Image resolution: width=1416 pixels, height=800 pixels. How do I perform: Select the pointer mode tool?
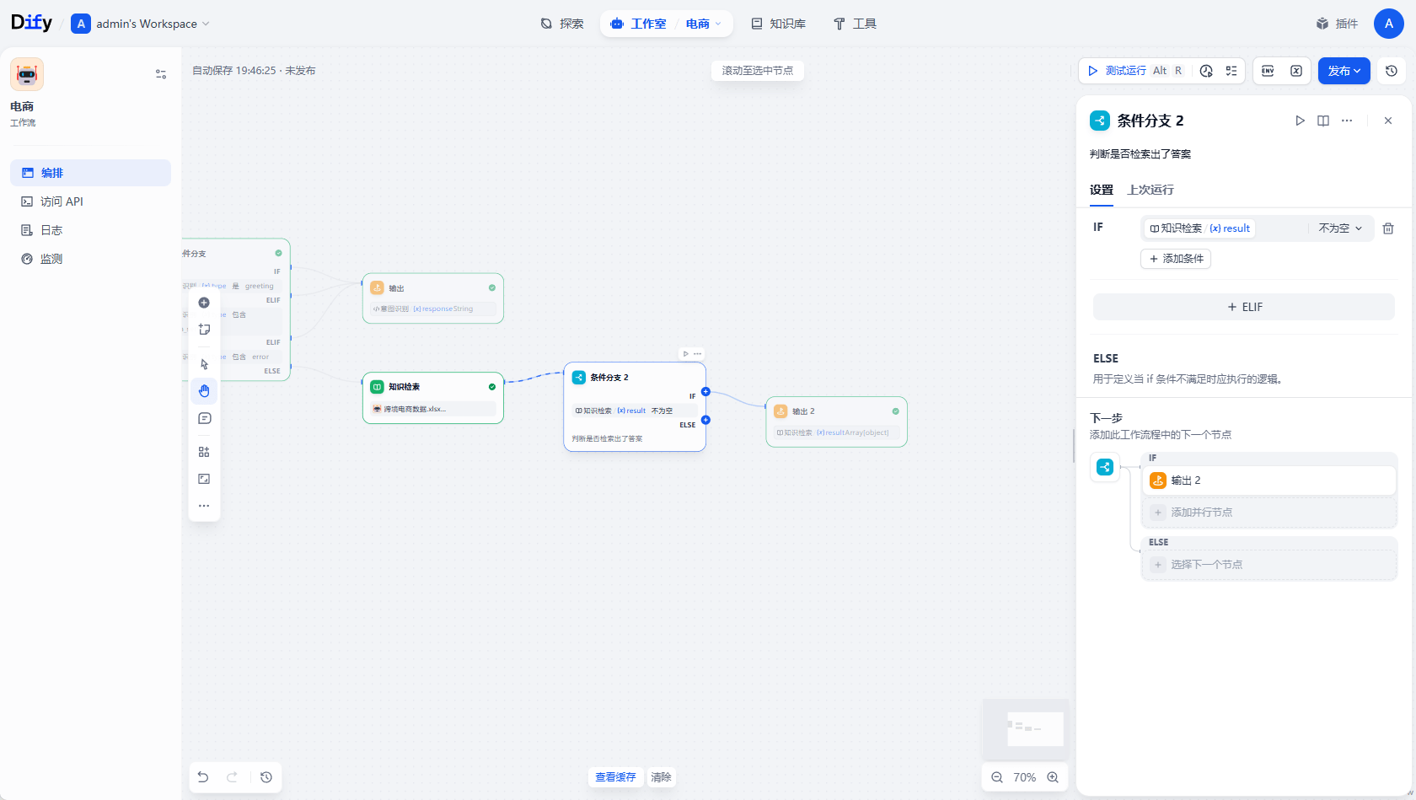coord(204,364)
